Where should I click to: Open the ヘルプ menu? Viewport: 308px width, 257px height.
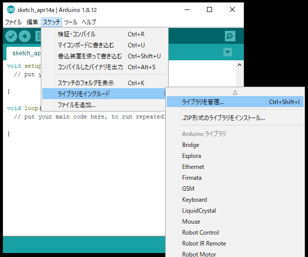tap(89, 22)
